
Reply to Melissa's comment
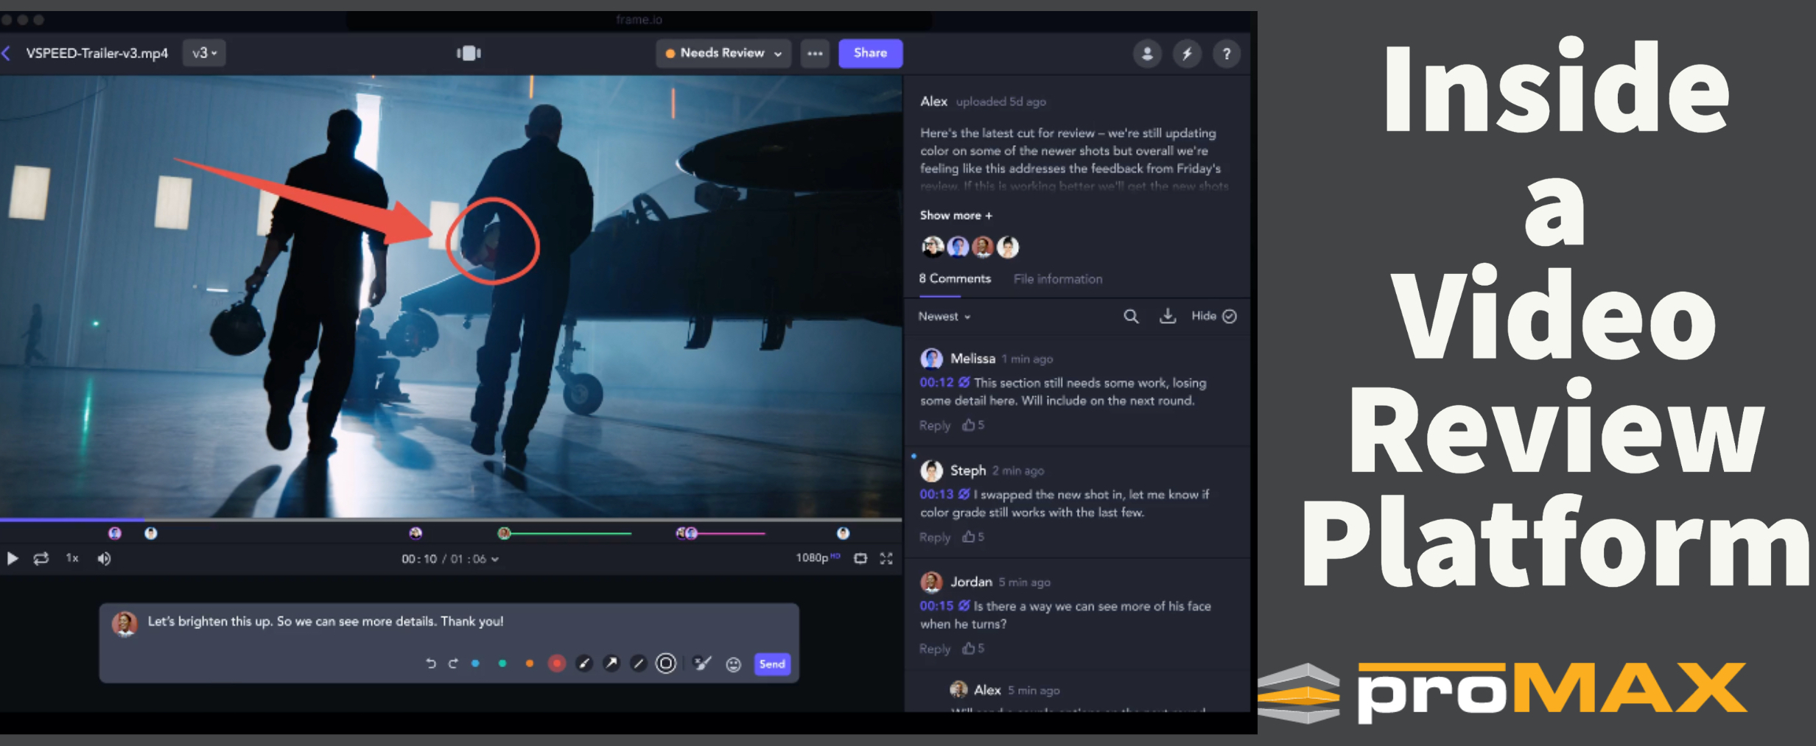point(933,425)
